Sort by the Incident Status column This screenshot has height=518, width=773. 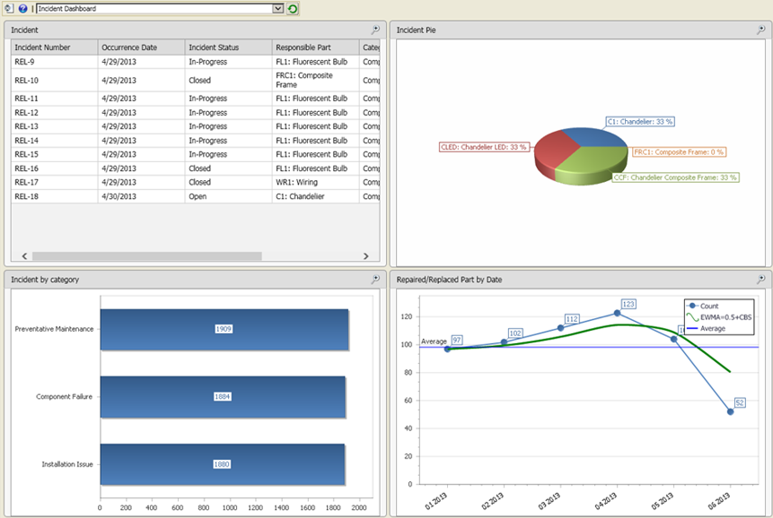click(226, 47)
